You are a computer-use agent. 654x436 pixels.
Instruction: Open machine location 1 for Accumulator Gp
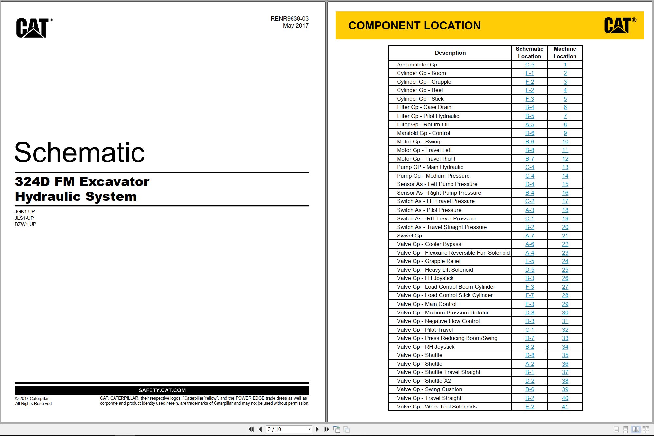pos(565,65)
